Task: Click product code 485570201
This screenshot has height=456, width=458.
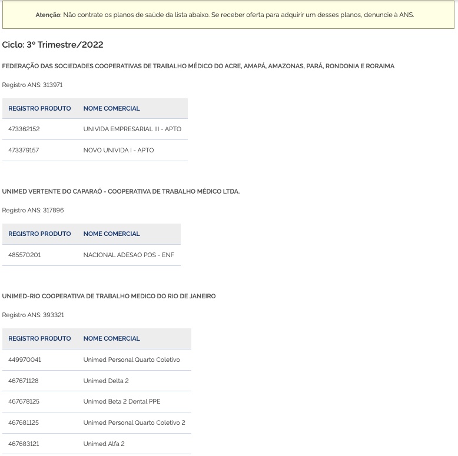Action: 25,255
